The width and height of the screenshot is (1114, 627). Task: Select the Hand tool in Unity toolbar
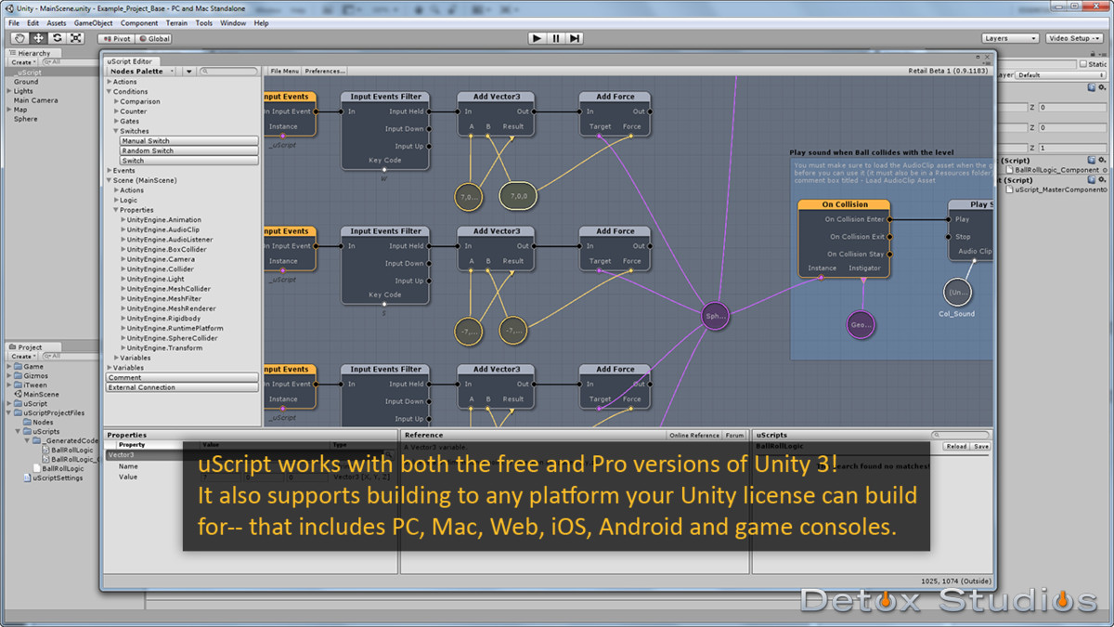click(x=20, y=38)
